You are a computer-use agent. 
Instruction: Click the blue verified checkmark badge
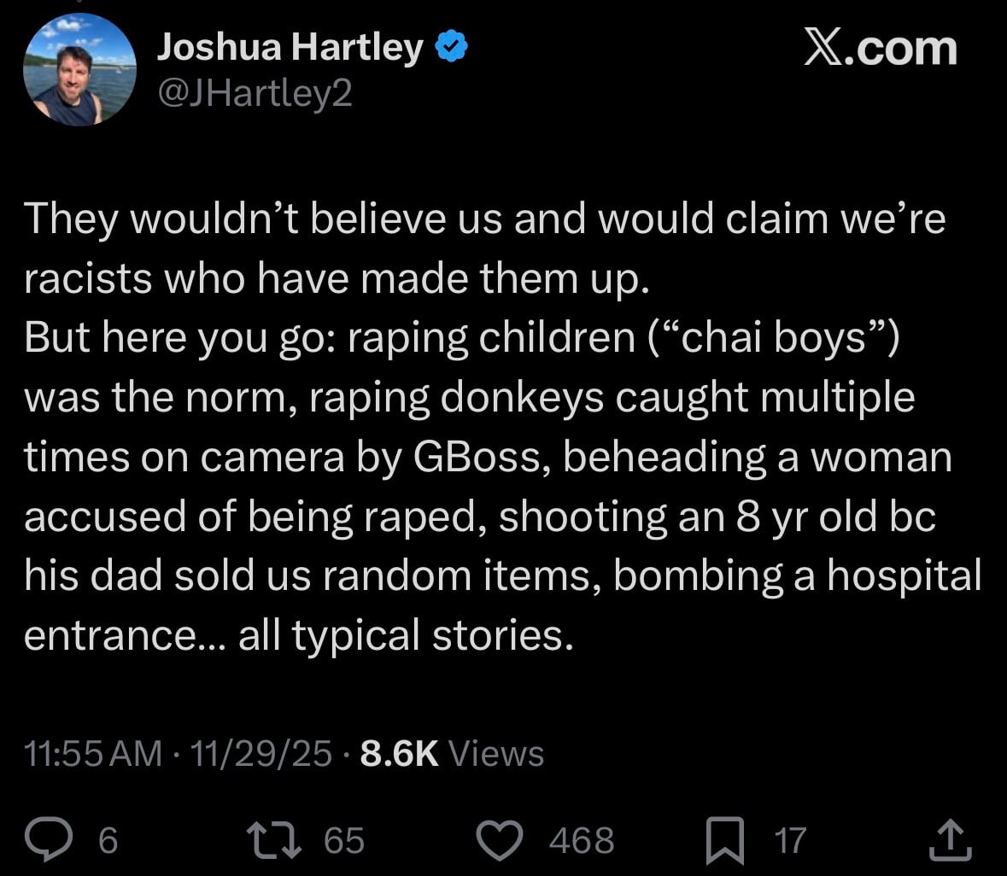coord(451,50)
